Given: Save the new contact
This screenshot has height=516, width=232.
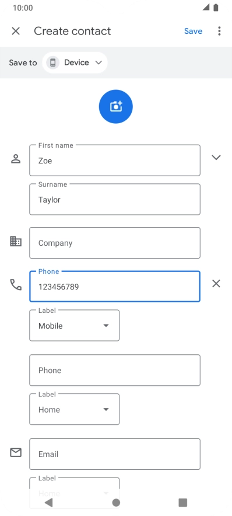Looking at the screenshot, I should click(x=193, y=32).
